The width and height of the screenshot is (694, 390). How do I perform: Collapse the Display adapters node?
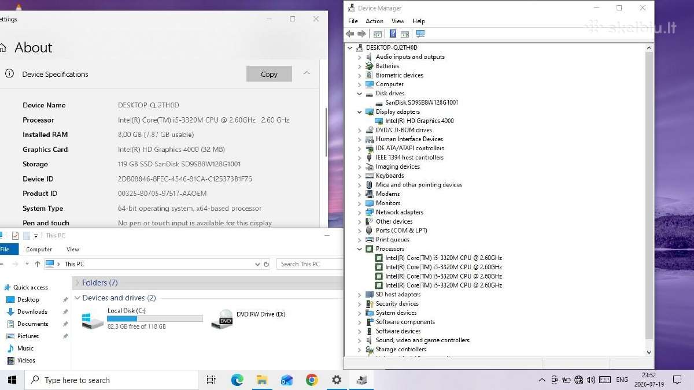359,112
